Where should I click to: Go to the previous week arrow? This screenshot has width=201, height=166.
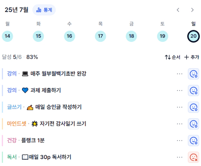(178, 10)
